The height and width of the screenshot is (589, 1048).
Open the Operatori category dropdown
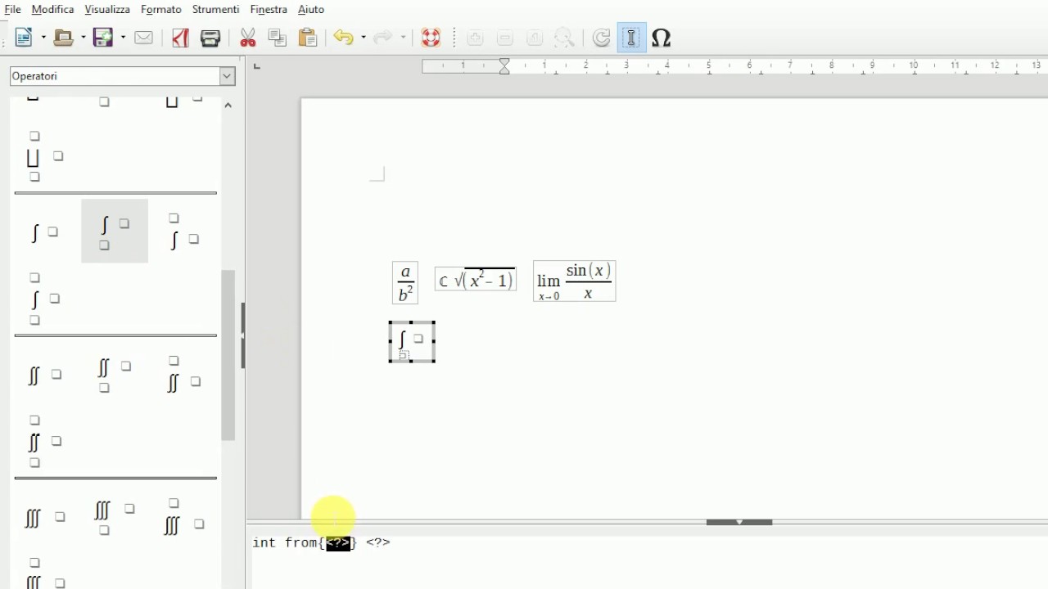coord(228,76)
